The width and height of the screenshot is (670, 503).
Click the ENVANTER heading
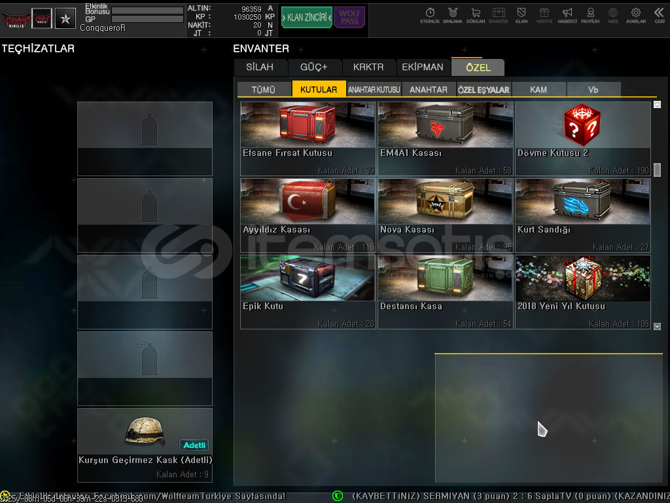click(261, 48)
